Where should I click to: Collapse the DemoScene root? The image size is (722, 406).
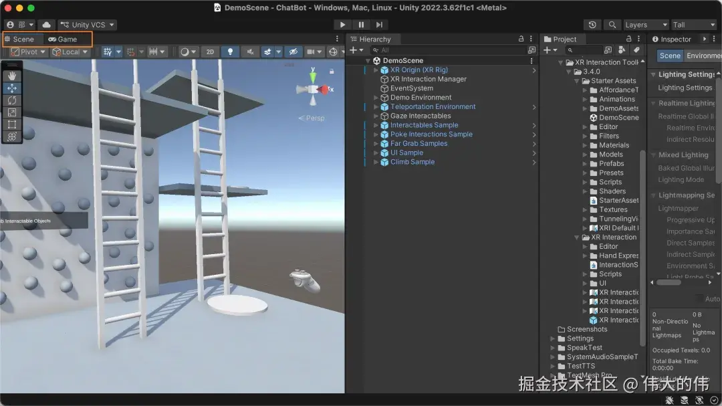point(368,61)
